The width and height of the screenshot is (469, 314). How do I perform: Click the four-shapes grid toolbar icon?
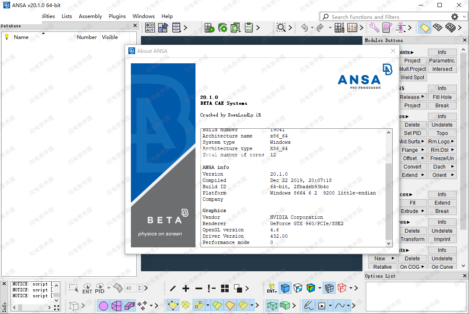pyautogui.click(x=150, y=28)
